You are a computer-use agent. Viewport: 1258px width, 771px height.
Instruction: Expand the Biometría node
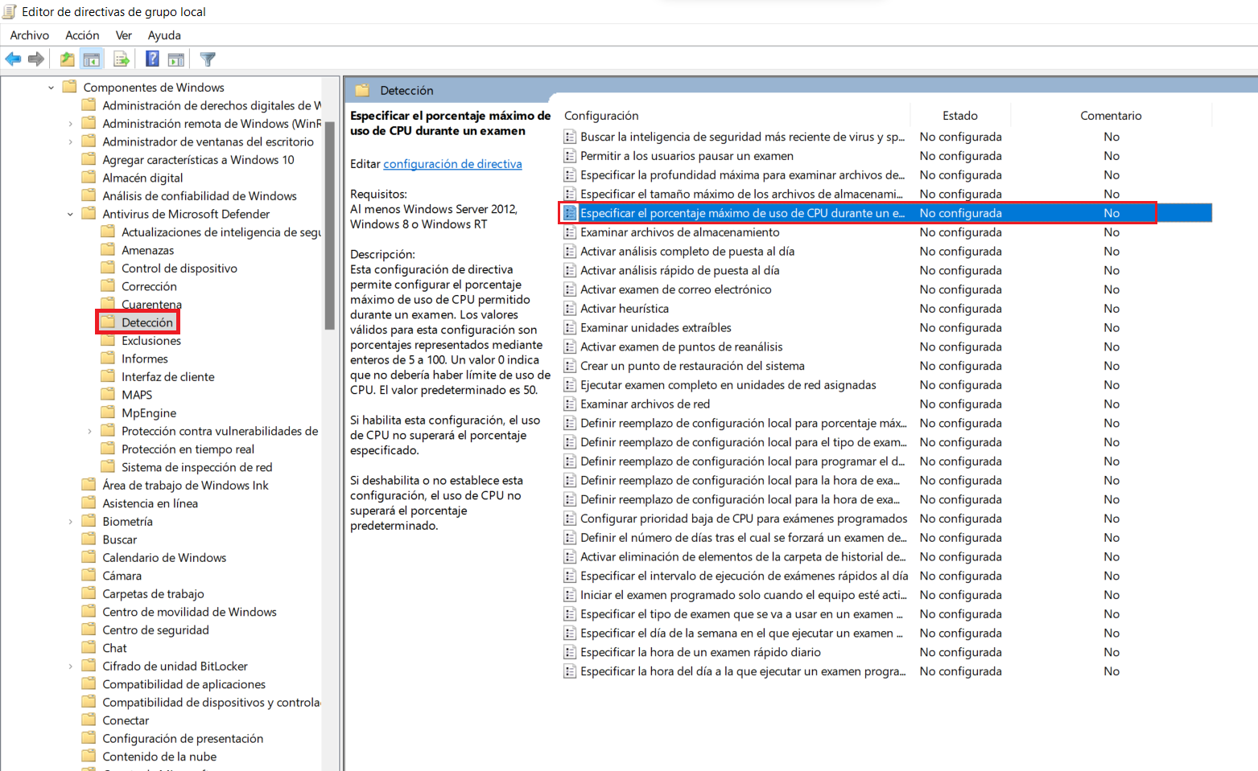pyautogui.click(x=70, y=522)
